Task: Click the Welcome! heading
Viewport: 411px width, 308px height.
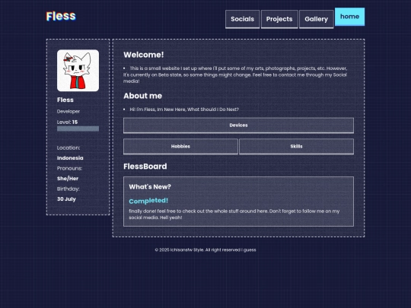Action: point(144,55)
